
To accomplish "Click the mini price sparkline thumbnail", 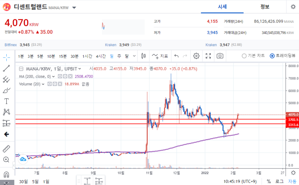I will 123,27.
